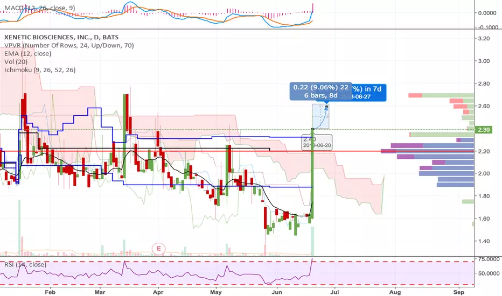Click the Aug label on time axis
The height and width of the screenshot is (296, 502).
pos(395,292)
